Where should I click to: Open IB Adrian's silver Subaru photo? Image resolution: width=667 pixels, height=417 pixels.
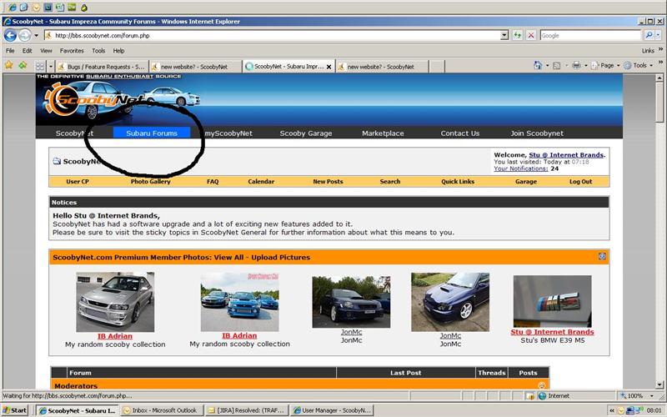pos(115,302)
